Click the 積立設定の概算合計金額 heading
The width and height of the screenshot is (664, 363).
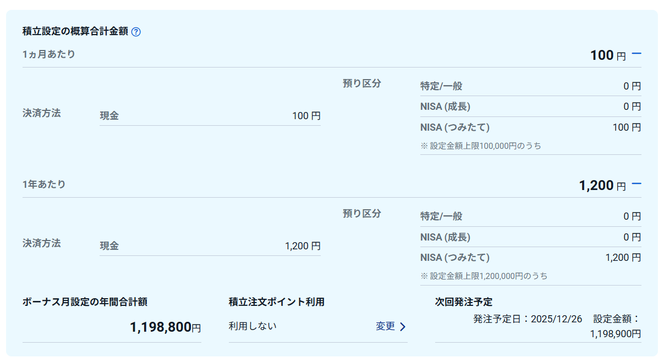(75, 31)
